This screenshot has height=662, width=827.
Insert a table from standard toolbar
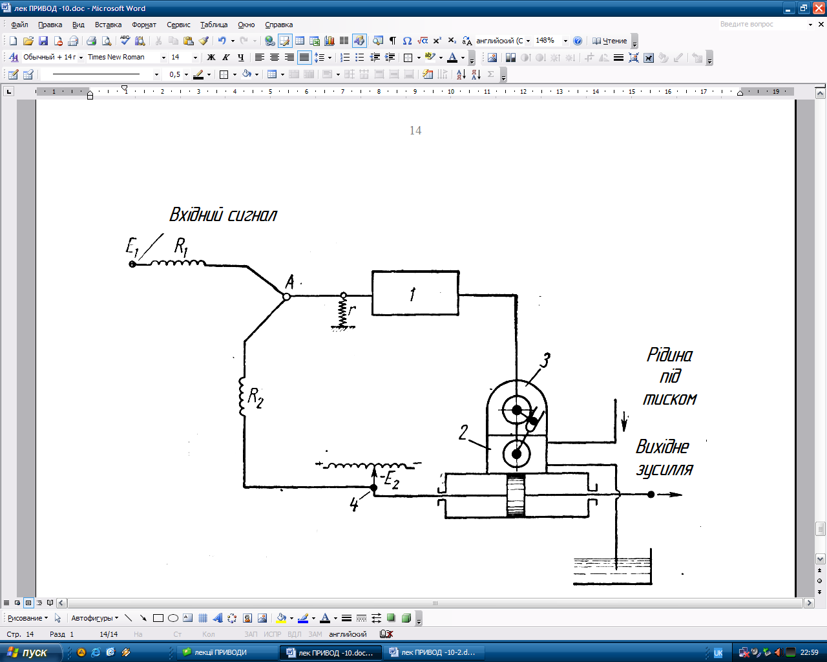pos(300,41)
